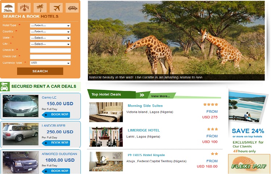The height and width of the screenshot is (174, 271).
Task: Select the hotels beach umbrella icon
Action: [x=8, y=8]
